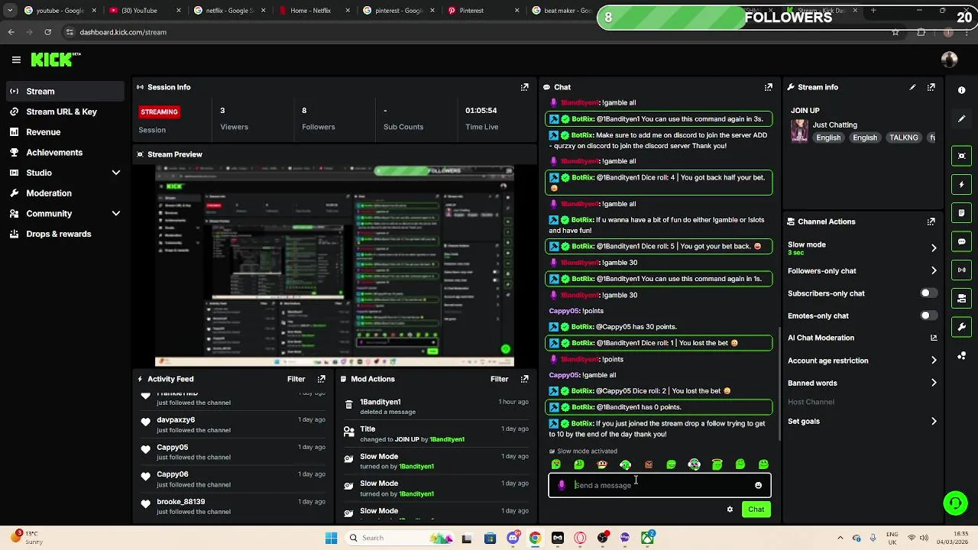Click the Windows Start button
Screen dimensions: 978x550
click(331, 538)
